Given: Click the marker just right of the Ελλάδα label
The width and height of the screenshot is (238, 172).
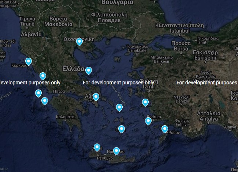Looking at the screenshot, I should [88, 70].
